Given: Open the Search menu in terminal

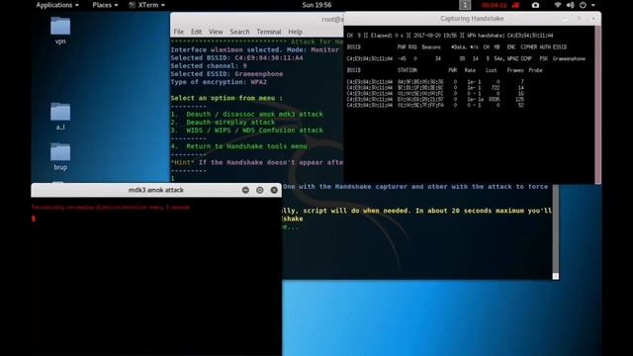Looking at the screenshot, I should 239,32.
